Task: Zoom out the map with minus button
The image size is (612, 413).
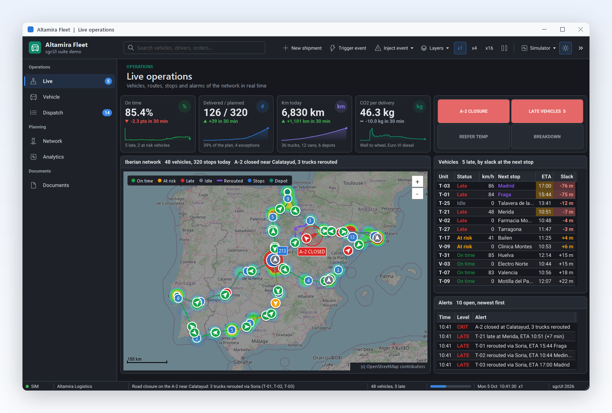Action: click(x=417, y=193)
